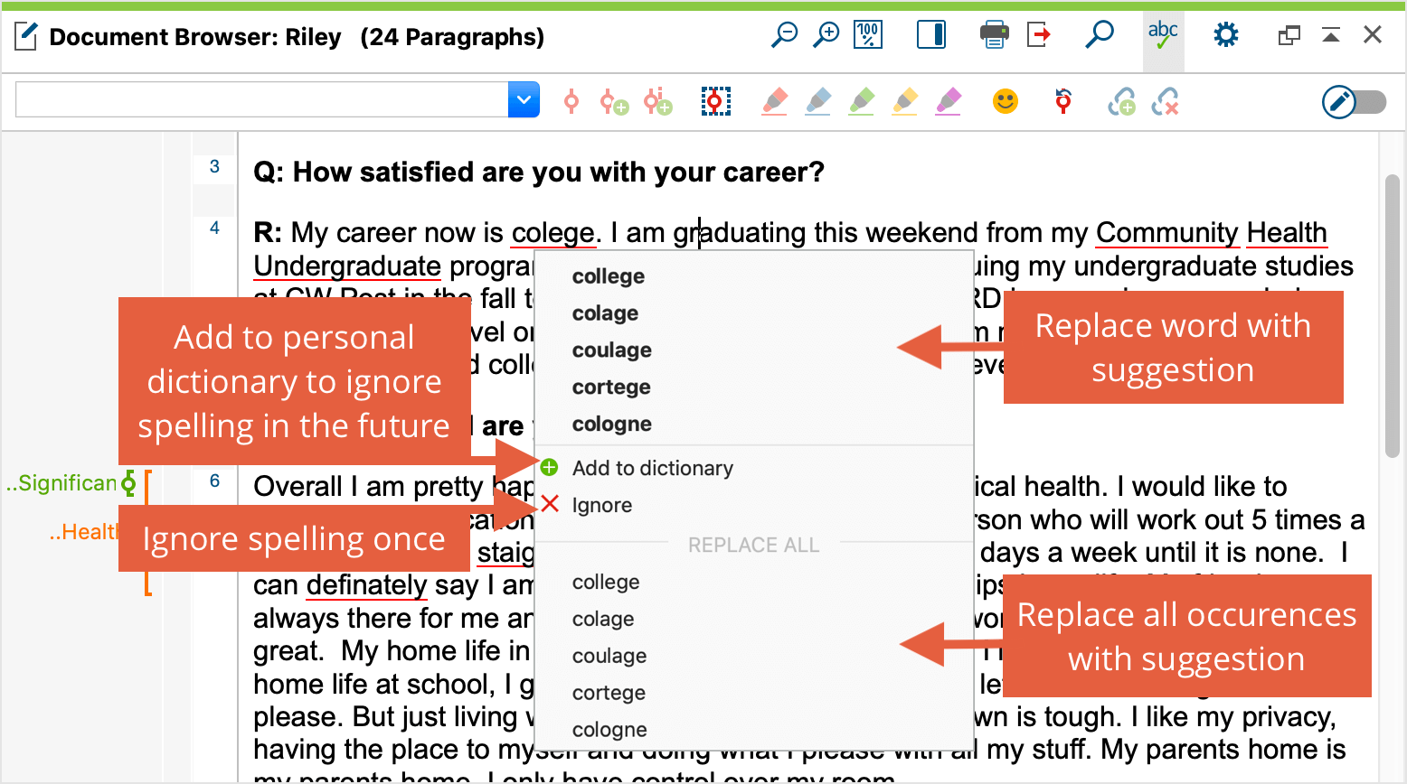Click the underlined word 'Undergraduate'
Viewport: 1407px width, 784px height.
tap(347, 266)
